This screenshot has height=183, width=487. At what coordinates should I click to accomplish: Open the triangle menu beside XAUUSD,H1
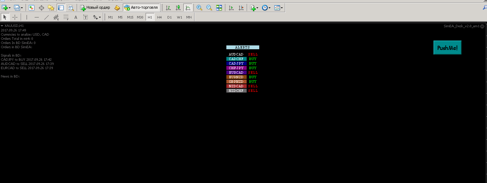click(2, 26)
